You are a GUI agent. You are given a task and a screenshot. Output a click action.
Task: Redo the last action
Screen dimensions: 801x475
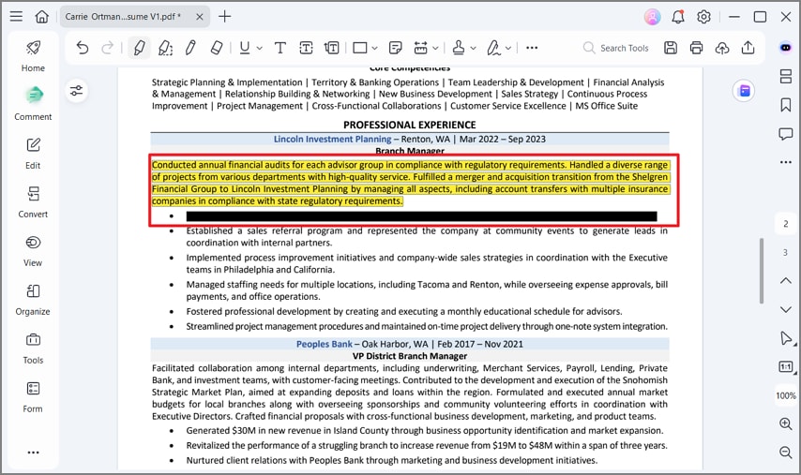pyautogui.click(x=107, y=48)
